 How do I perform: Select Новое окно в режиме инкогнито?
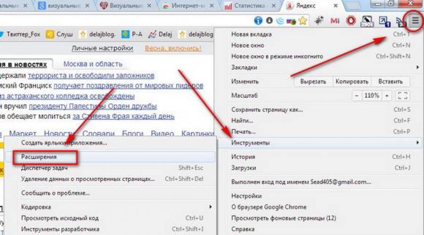point(320,56)
